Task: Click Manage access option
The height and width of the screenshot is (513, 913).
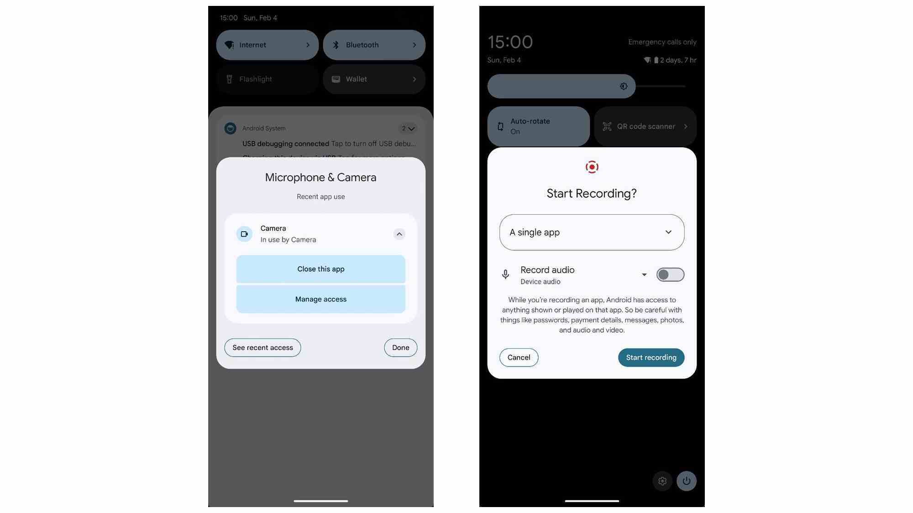Action: [x=320, y=299]
